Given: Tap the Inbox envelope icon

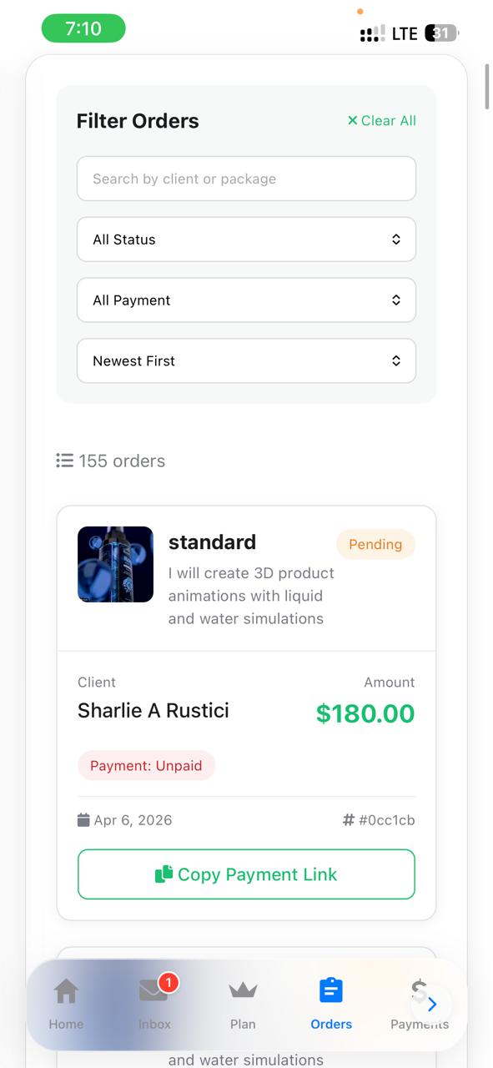Looking at the screenshot, I should point(153,991).
